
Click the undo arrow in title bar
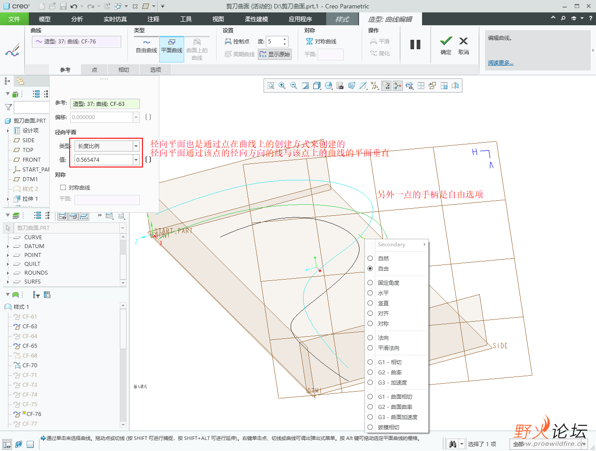tap(74, 6)
